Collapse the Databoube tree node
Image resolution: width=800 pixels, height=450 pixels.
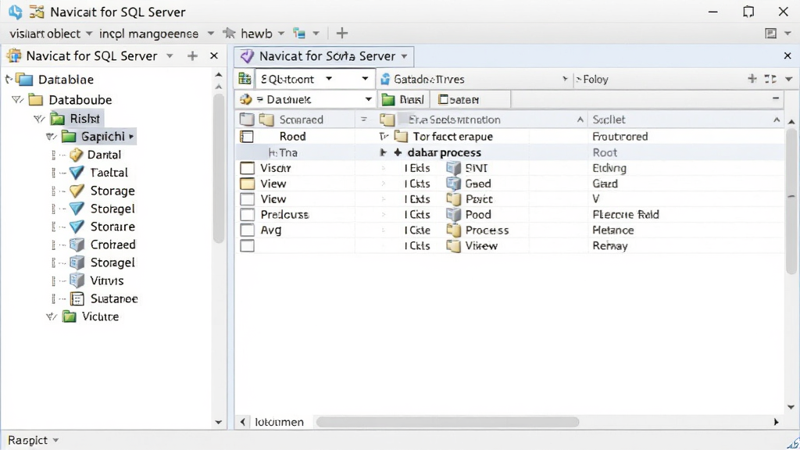[x=17, y=99]
